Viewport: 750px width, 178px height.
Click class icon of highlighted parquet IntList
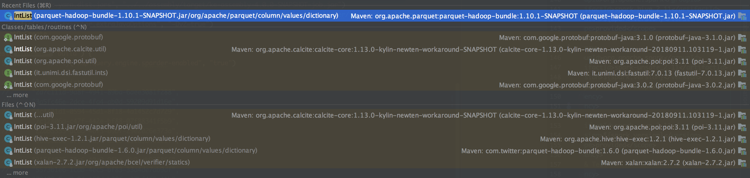(x=8, y=16)
